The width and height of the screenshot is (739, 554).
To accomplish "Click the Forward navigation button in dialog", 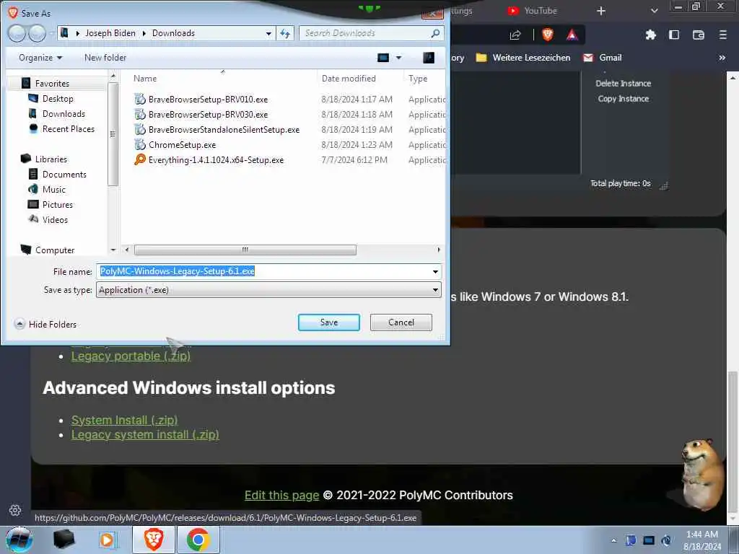I will tap(38, 33).
